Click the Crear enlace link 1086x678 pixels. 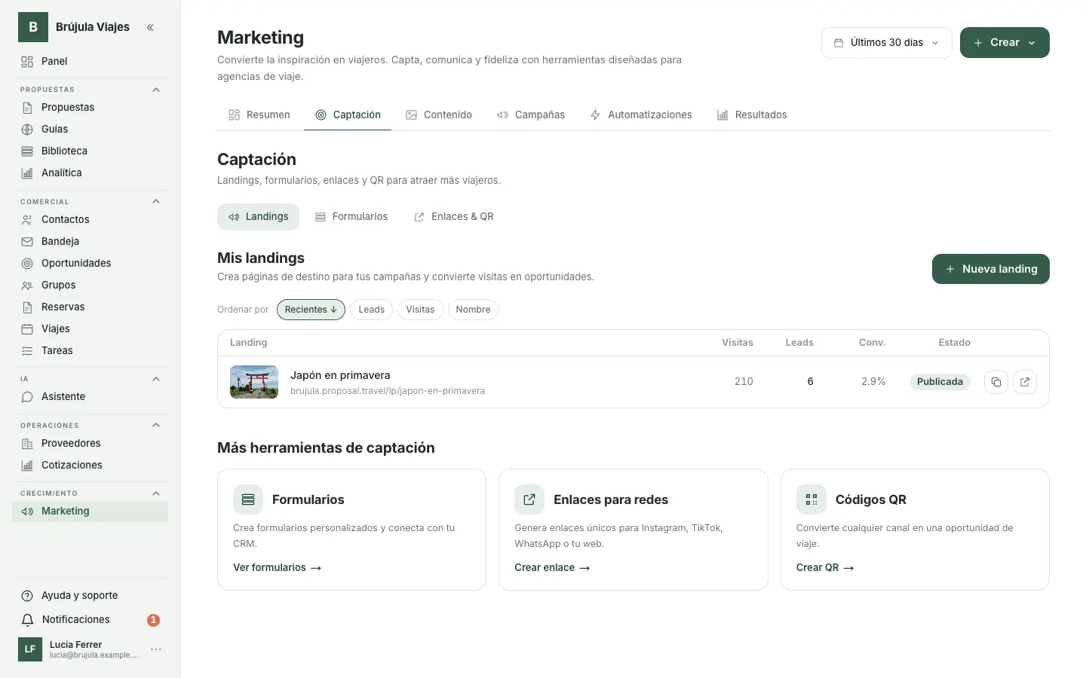click(552, 568)
